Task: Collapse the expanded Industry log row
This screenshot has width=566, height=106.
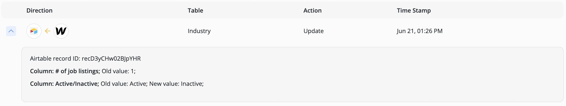Action: coord(11,31)
